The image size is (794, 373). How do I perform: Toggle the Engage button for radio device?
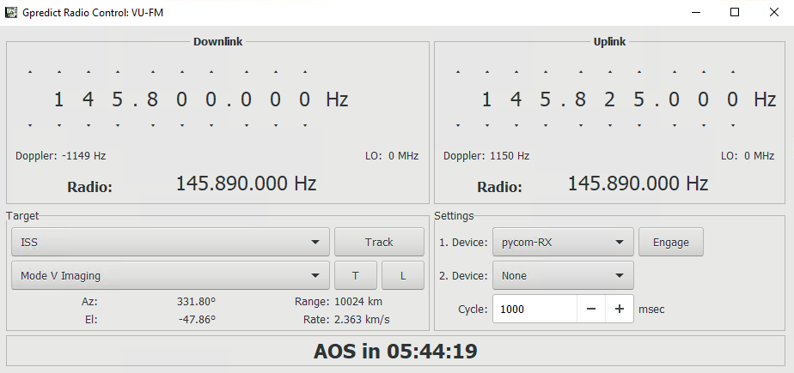[670, 242]
